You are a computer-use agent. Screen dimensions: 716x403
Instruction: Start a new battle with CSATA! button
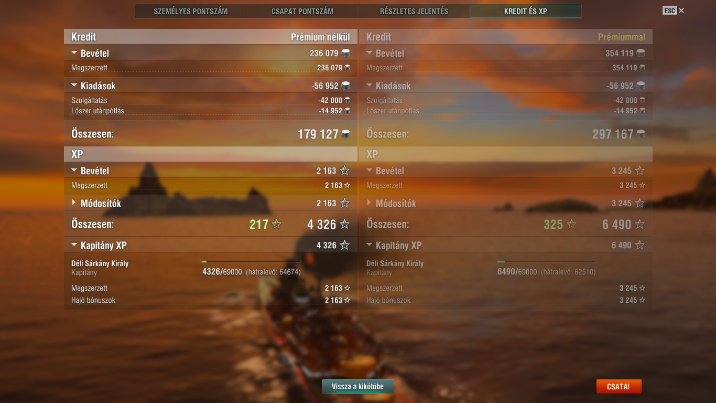[619, 387]
